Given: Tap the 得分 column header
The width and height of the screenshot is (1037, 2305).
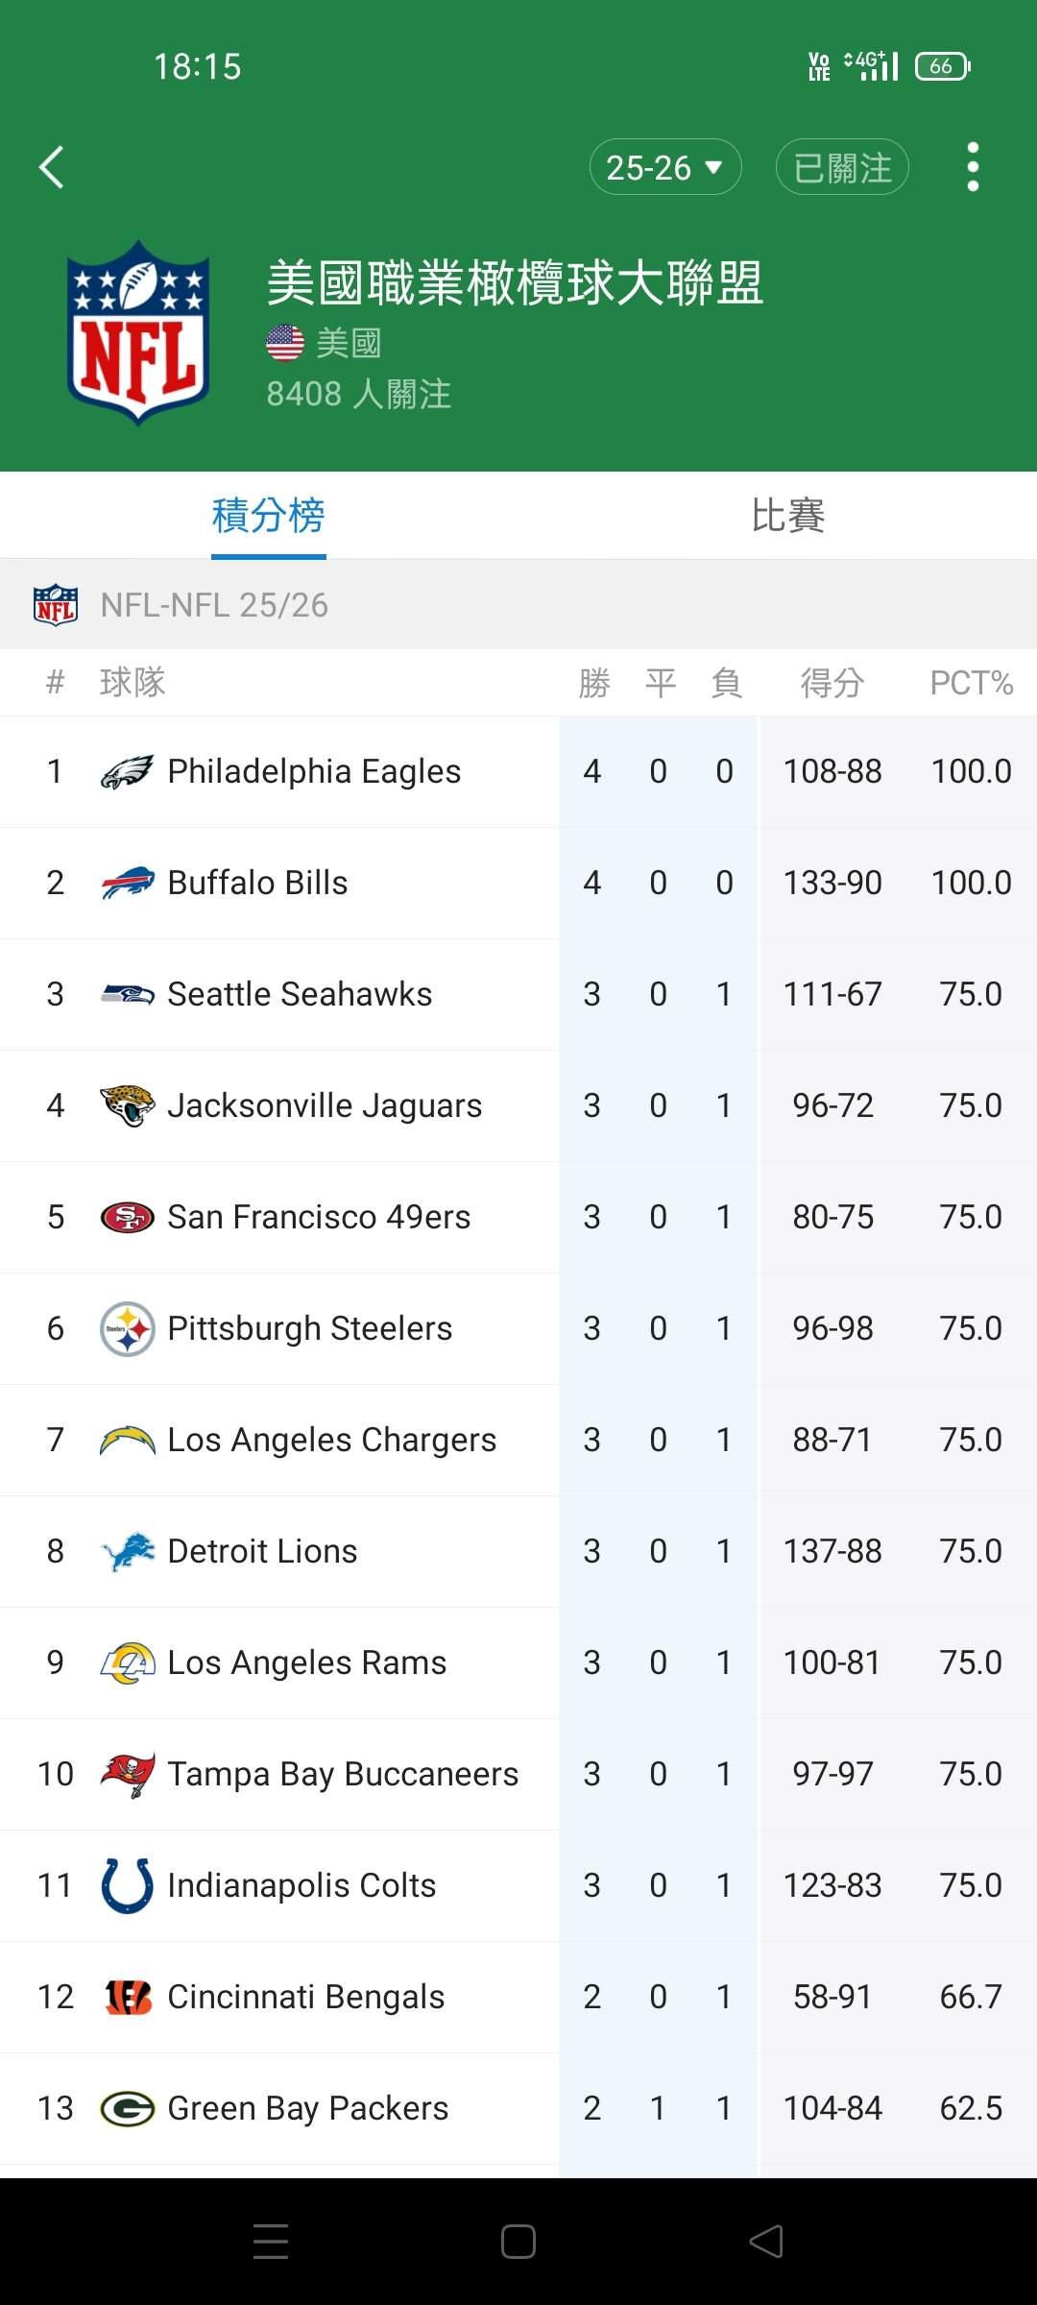Looking at the screenshot, I should click(832, 683).
